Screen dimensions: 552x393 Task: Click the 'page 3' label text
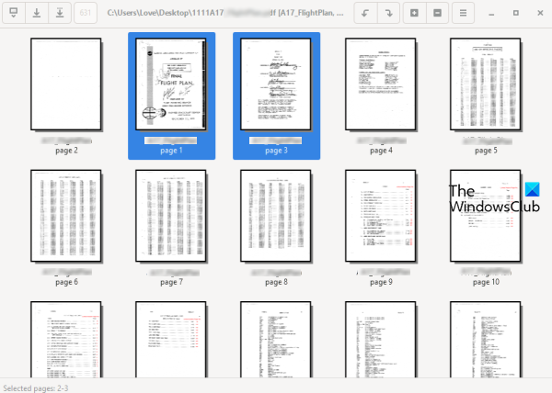pyautogui.click(x=276, y=151)
